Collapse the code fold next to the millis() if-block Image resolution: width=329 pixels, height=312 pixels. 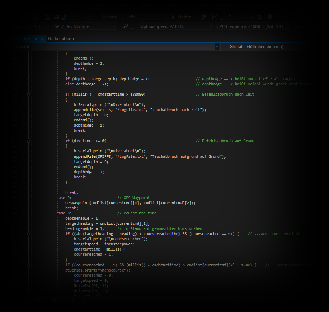[28, 95]
